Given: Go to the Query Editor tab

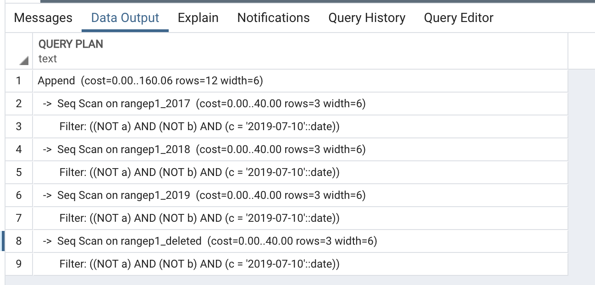Looking at the screenshot, I should coord(458,18).
